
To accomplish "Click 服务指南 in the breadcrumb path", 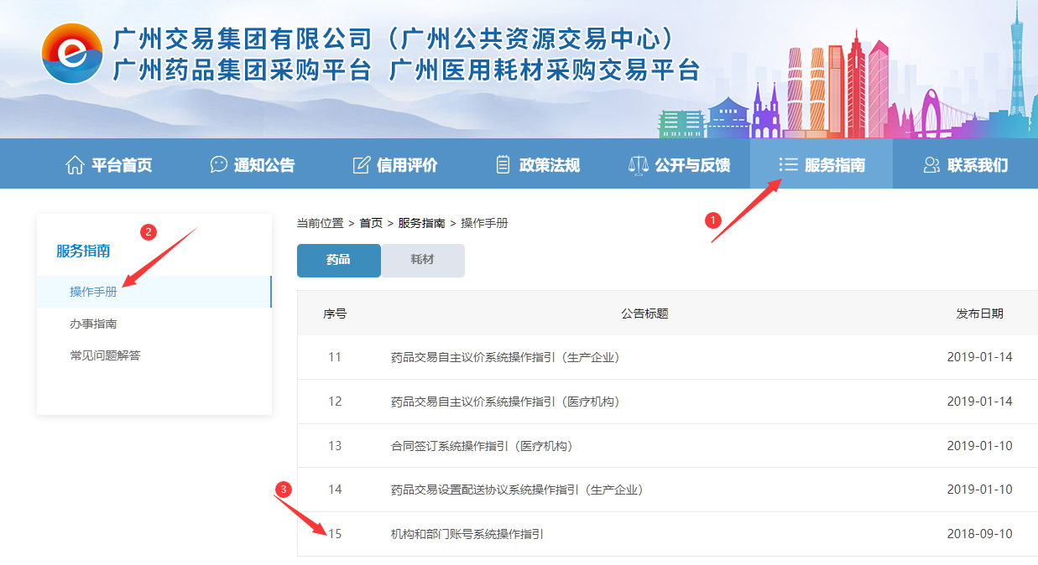I will click(x=421, y=223).
